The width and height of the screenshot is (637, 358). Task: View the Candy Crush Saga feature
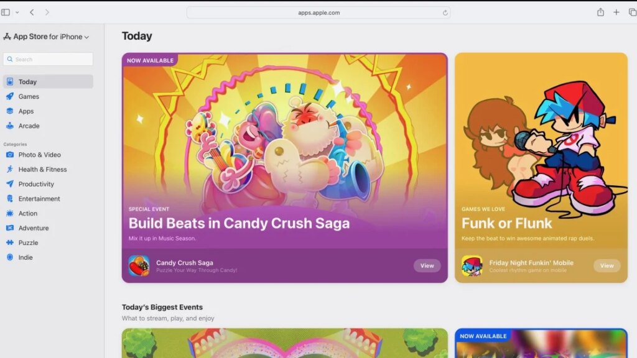pos(427,265)
